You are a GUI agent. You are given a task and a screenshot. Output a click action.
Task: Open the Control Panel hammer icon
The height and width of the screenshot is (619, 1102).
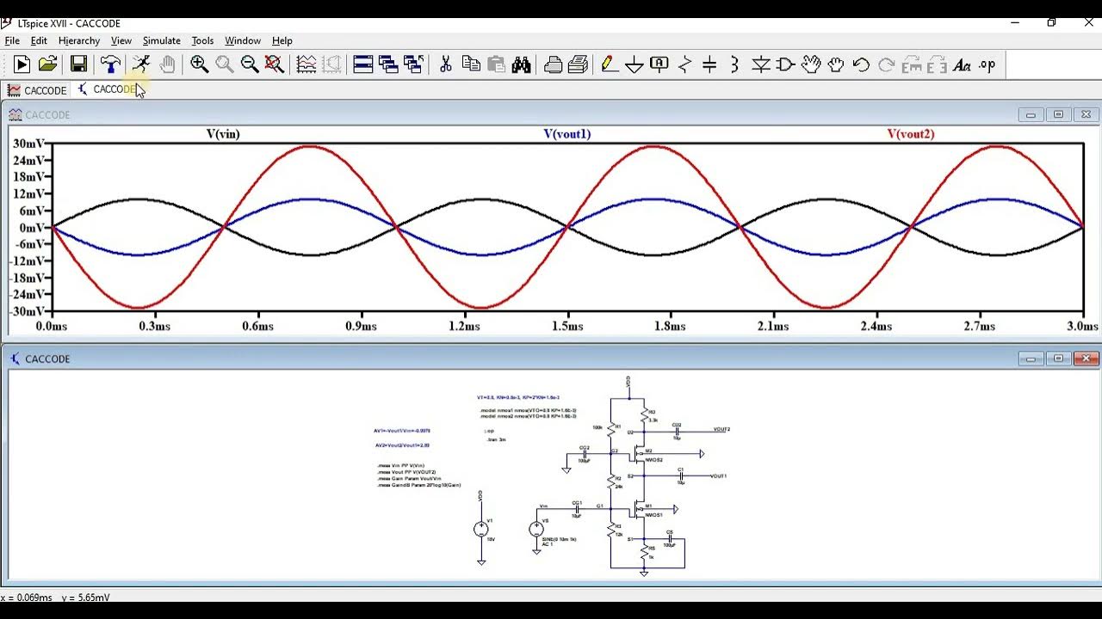click(x=110, y=64)
